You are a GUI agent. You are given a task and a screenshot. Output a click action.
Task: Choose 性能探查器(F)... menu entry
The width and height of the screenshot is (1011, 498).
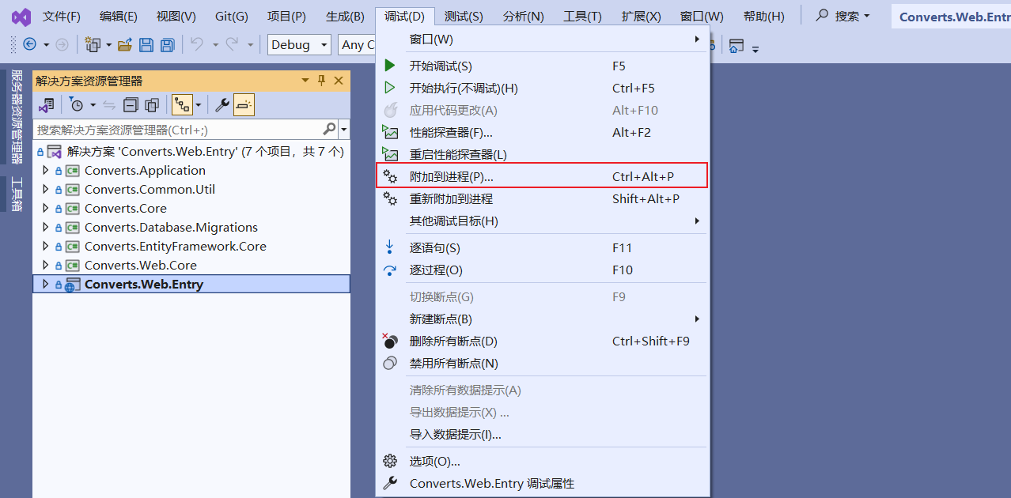(x=543, y=132)
